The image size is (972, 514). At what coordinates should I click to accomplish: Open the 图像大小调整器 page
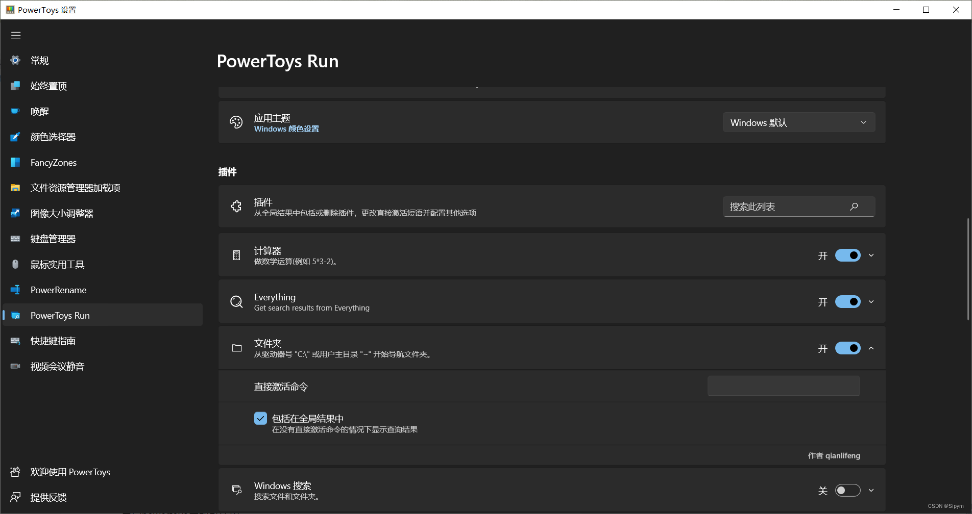point(103,213)
